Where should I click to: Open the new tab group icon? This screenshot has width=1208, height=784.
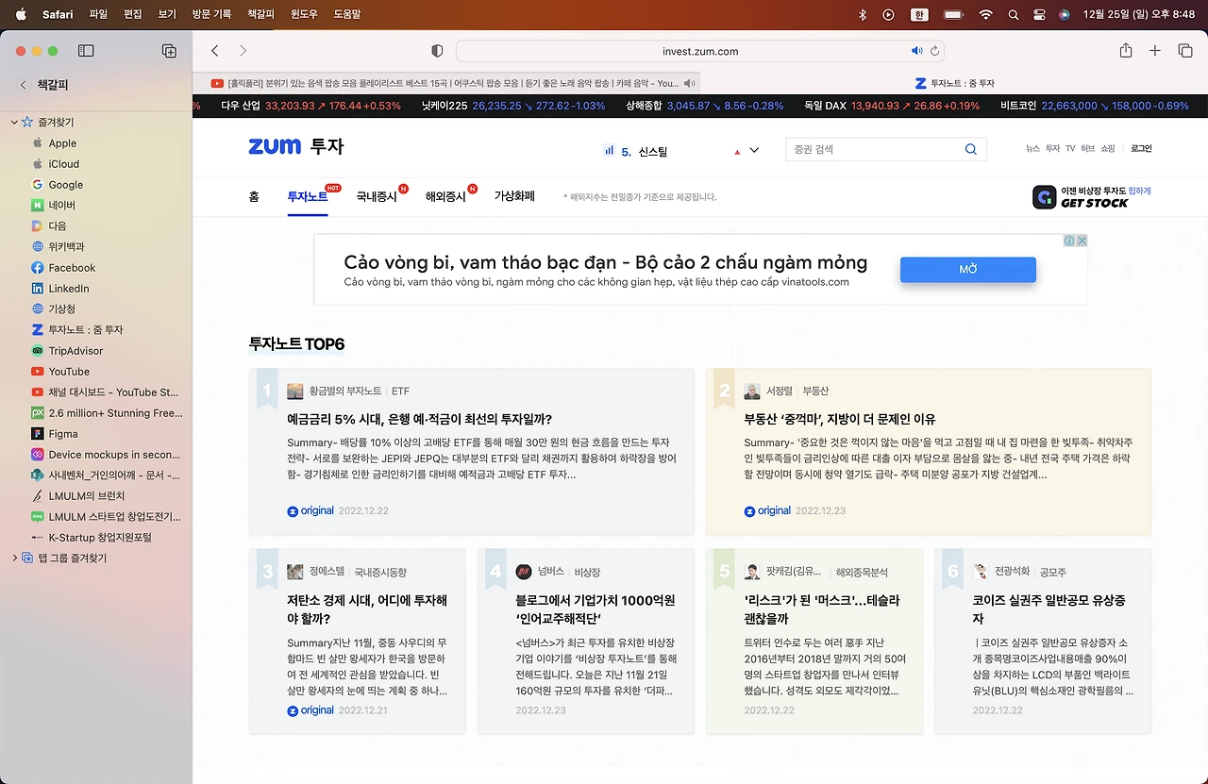pyautogui.click(x=169, y=51)
